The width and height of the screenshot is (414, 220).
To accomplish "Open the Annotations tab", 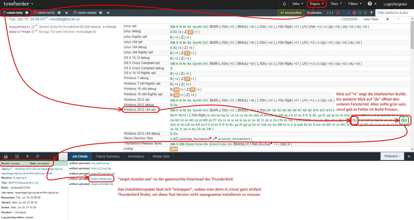I will pyautogui.click(x=136, y=156).
